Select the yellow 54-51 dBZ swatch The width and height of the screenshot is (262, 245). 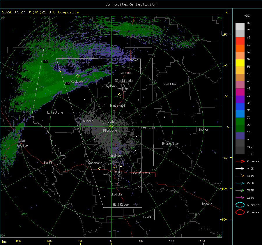click(x=240, y=63)
